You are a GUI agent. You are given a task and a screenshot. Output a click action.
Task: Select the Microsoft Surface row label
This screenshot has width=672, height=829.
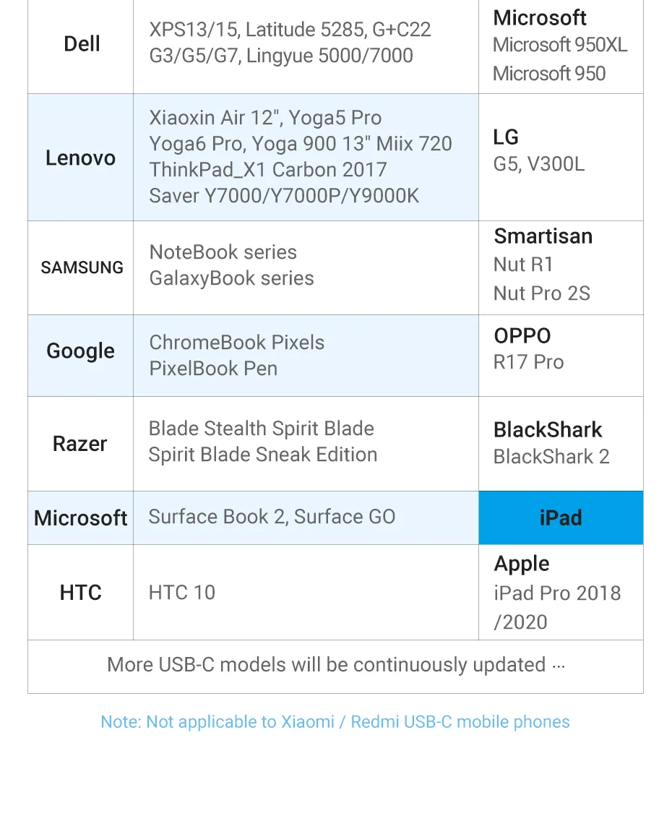(x=80, y=518)
